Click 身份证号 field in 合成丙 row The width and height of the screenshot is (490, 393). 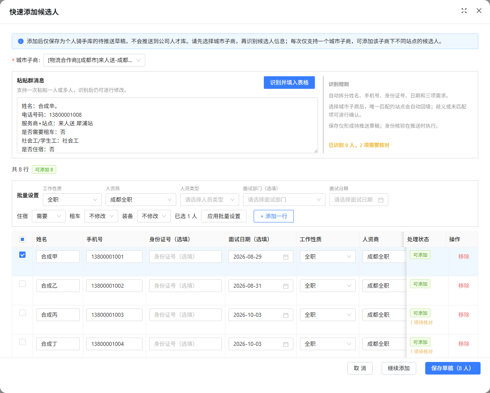pyautogui.click(x=185, y=315)
